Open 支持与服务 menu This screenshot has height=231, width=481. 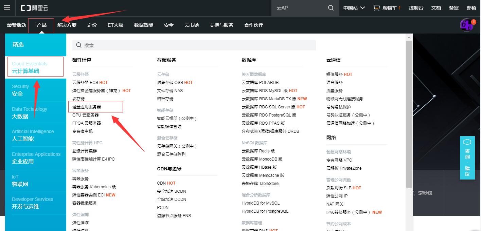coord(221,25)
